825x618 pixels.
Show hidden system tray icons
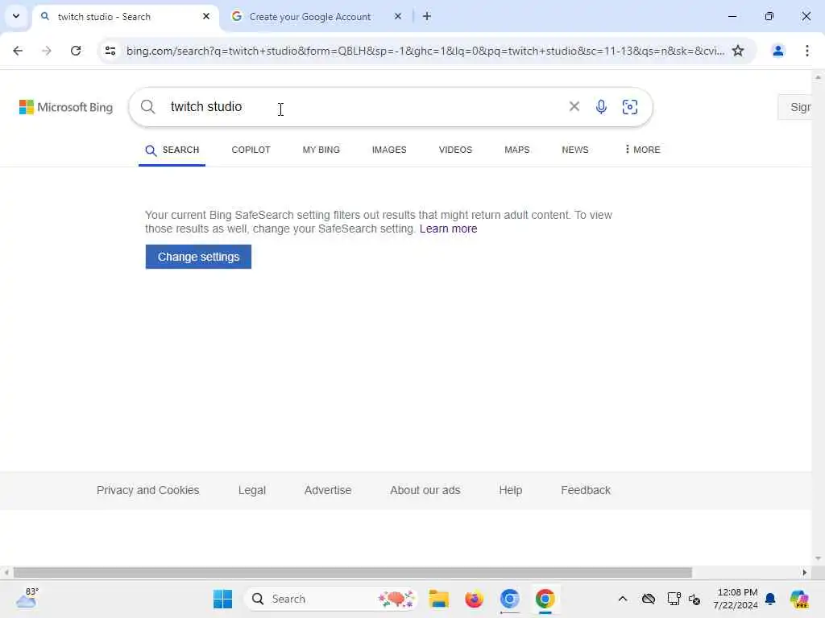pos(623,599)
